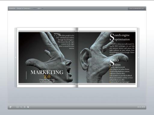Click the 'Search engine optimisation' heading
This screenshot has width=154, height=115.
click(120, 37)
